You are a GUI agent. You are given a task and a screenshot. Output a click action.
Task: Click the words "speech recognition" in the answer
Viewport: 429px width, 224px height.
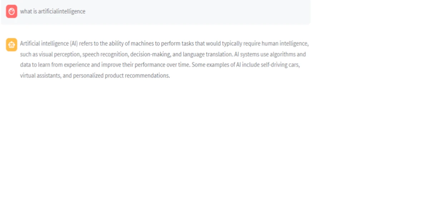(x=105, y=55)
